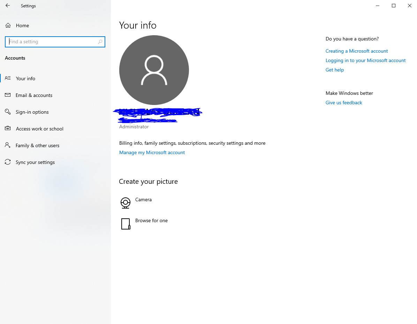Click the profile picture placeholder
417x324 pixels.
(x=154, y=70)
